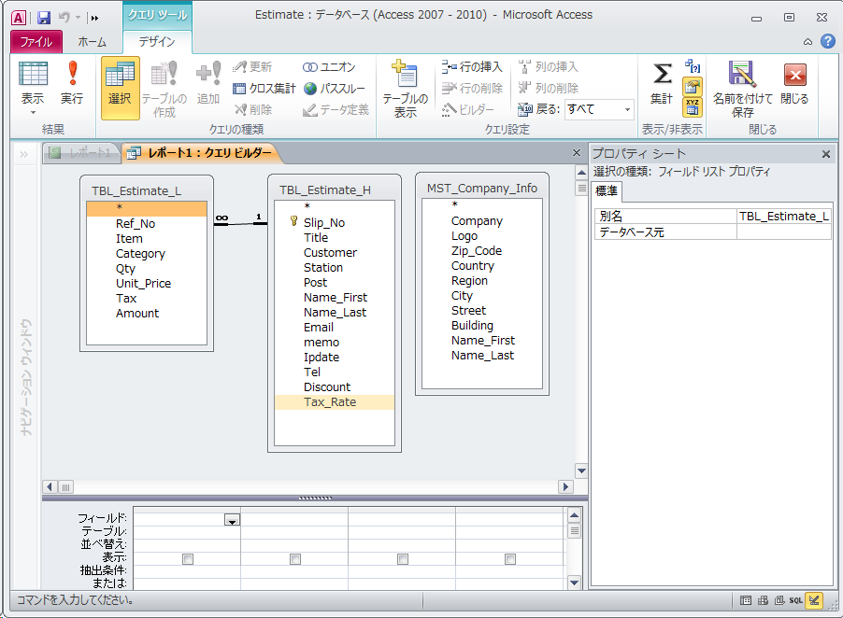Close the query builder document window

pyautogui.click(x=577, y=153)
